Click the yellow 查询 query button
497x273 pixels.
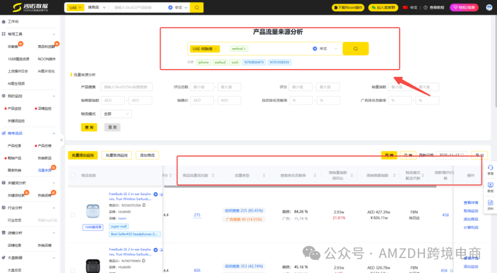pyautogui.click(x=89, y=127)
